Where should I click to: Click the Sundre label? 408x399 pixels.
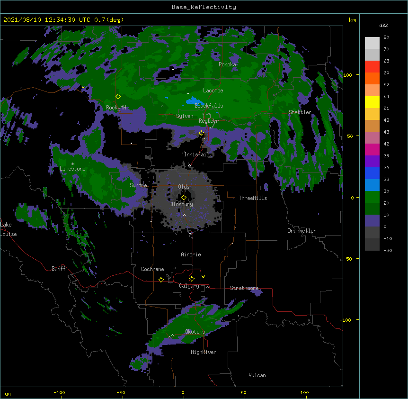pyautogui.click(x=138, y=185)
